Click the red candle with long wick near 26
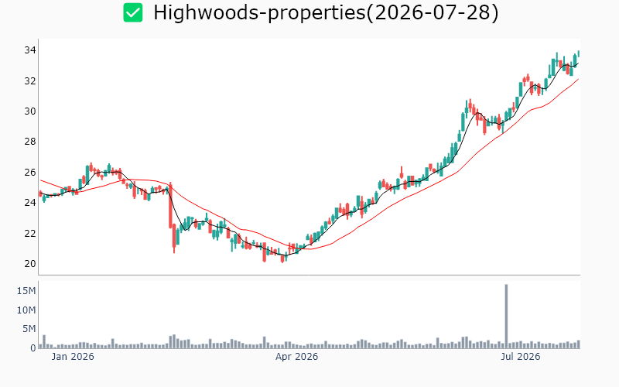The image size is (619, 387). (x=402, y=173)
